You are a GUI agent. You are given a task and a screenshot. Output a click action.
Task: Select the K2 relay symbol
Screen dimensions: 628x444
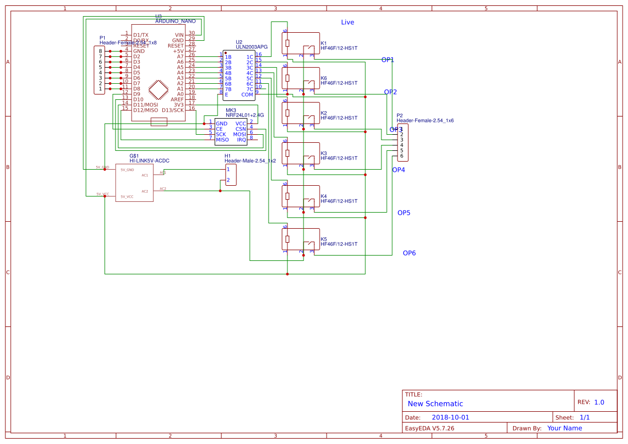click(301, 113)
